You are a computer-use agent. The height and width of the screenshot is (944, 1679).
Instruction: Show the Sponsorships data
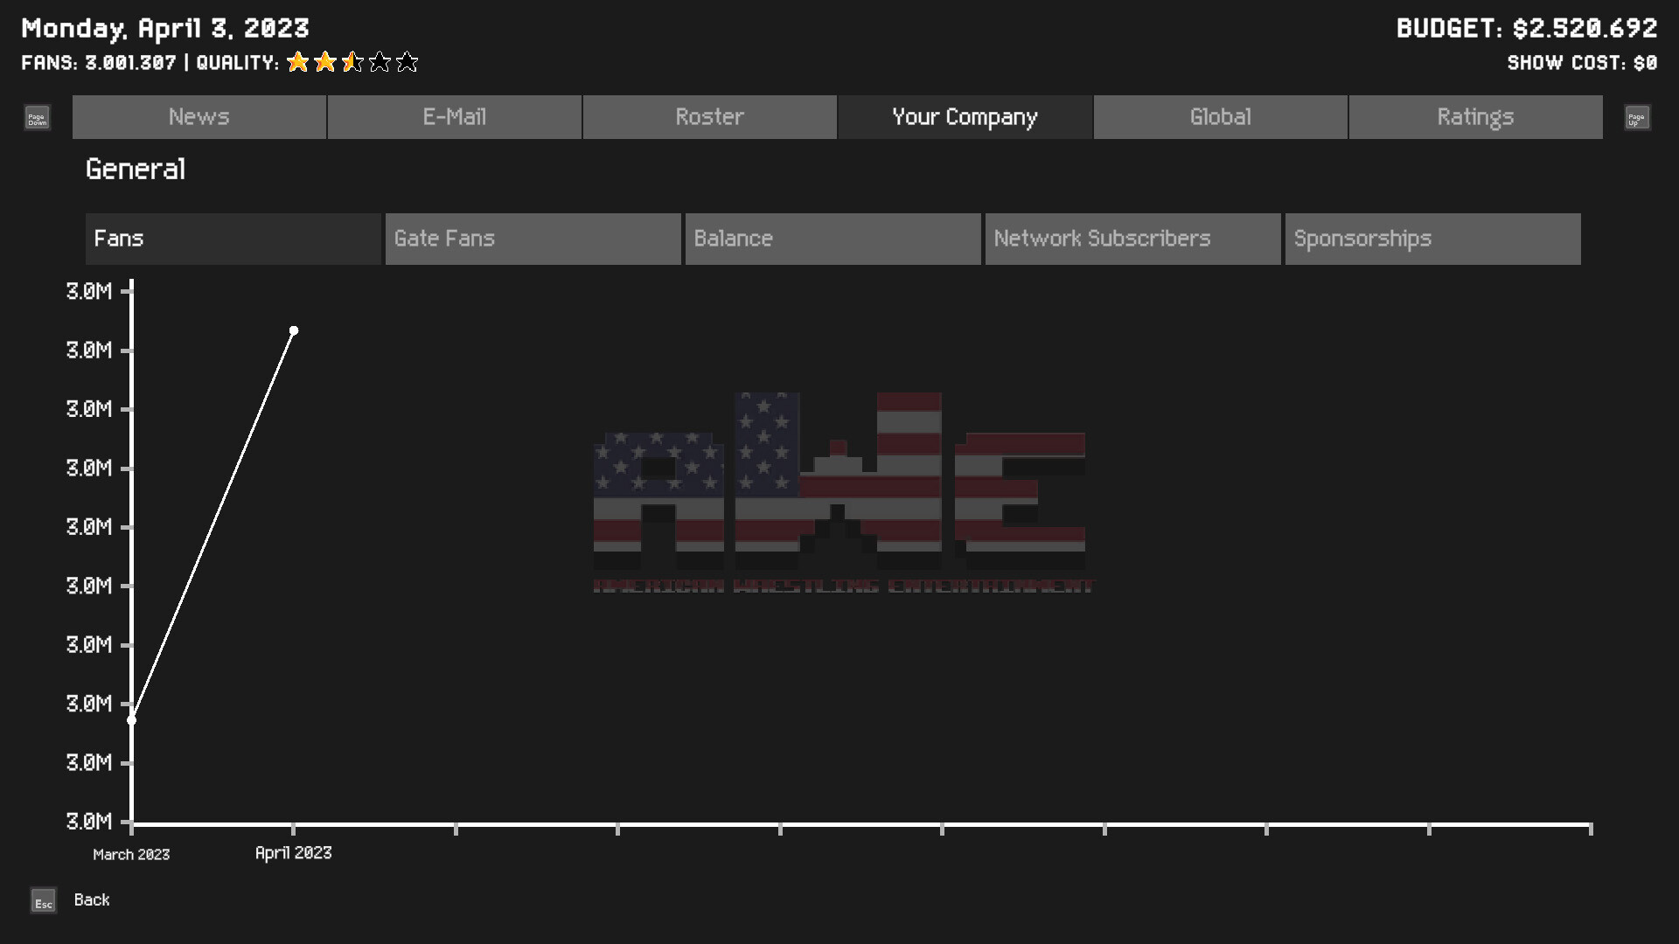pos(1432,238)
